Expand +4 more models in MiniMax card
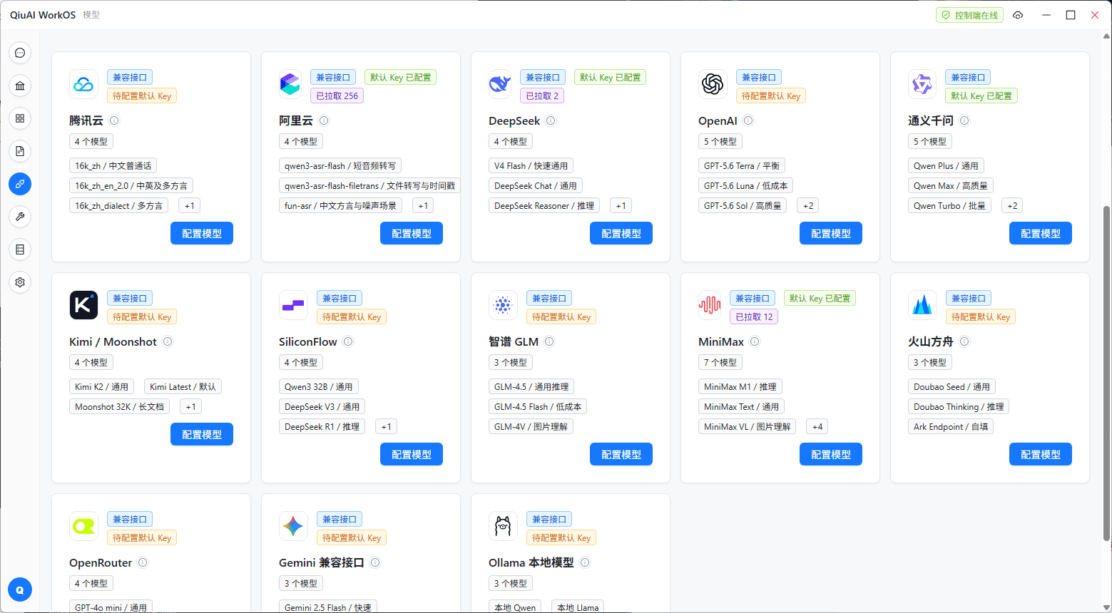The image size is (1112, 613). [817, 426]
